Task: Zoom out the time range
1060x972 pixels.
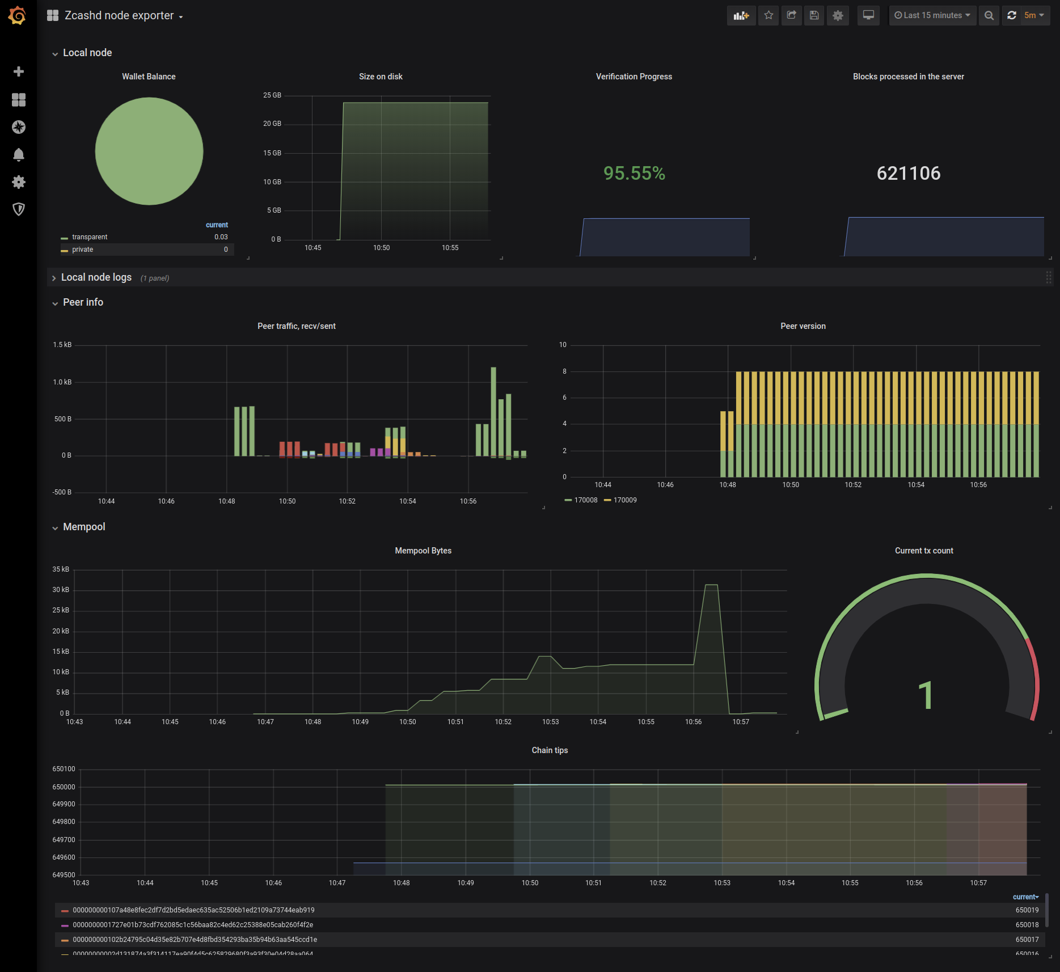Action: tap(989, 15)
